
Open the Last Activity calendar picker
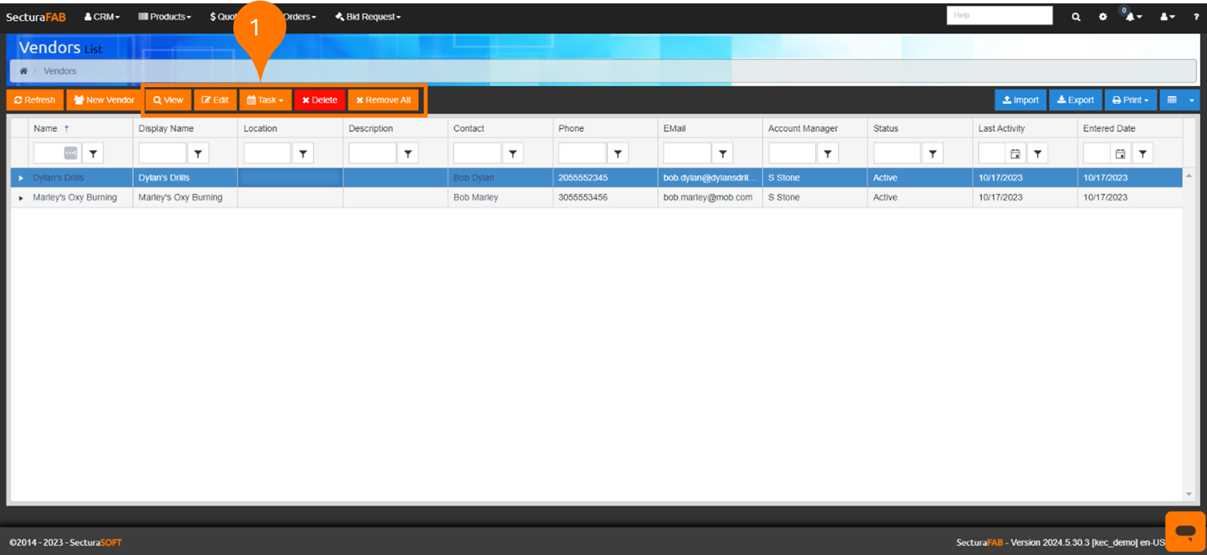(1015, 153)
